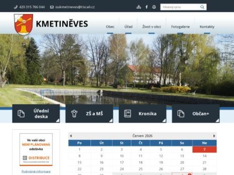Open the Obec menu

click(x=110, y=27)
